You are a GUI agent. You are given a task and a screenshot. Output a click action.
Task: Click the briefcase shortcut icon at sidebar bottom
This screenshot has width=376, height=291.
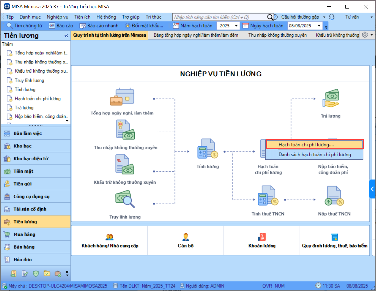pos(58,273)
